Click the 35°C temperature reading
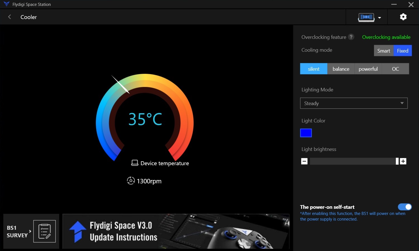This screenshot has width=419, height=251. tap(145, 119)
